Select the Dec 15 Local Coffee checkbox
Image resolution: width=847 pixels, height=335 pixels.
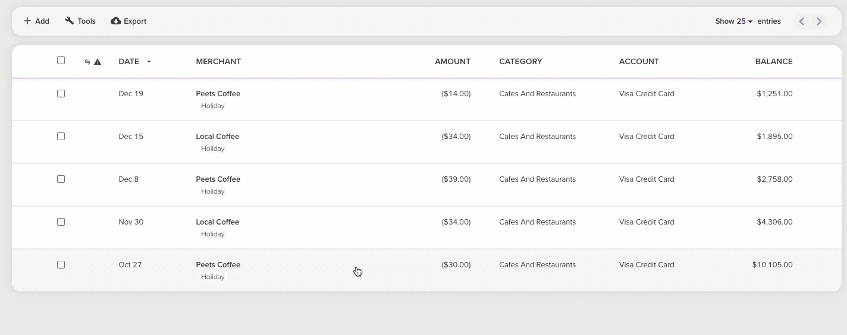(61, 137)
